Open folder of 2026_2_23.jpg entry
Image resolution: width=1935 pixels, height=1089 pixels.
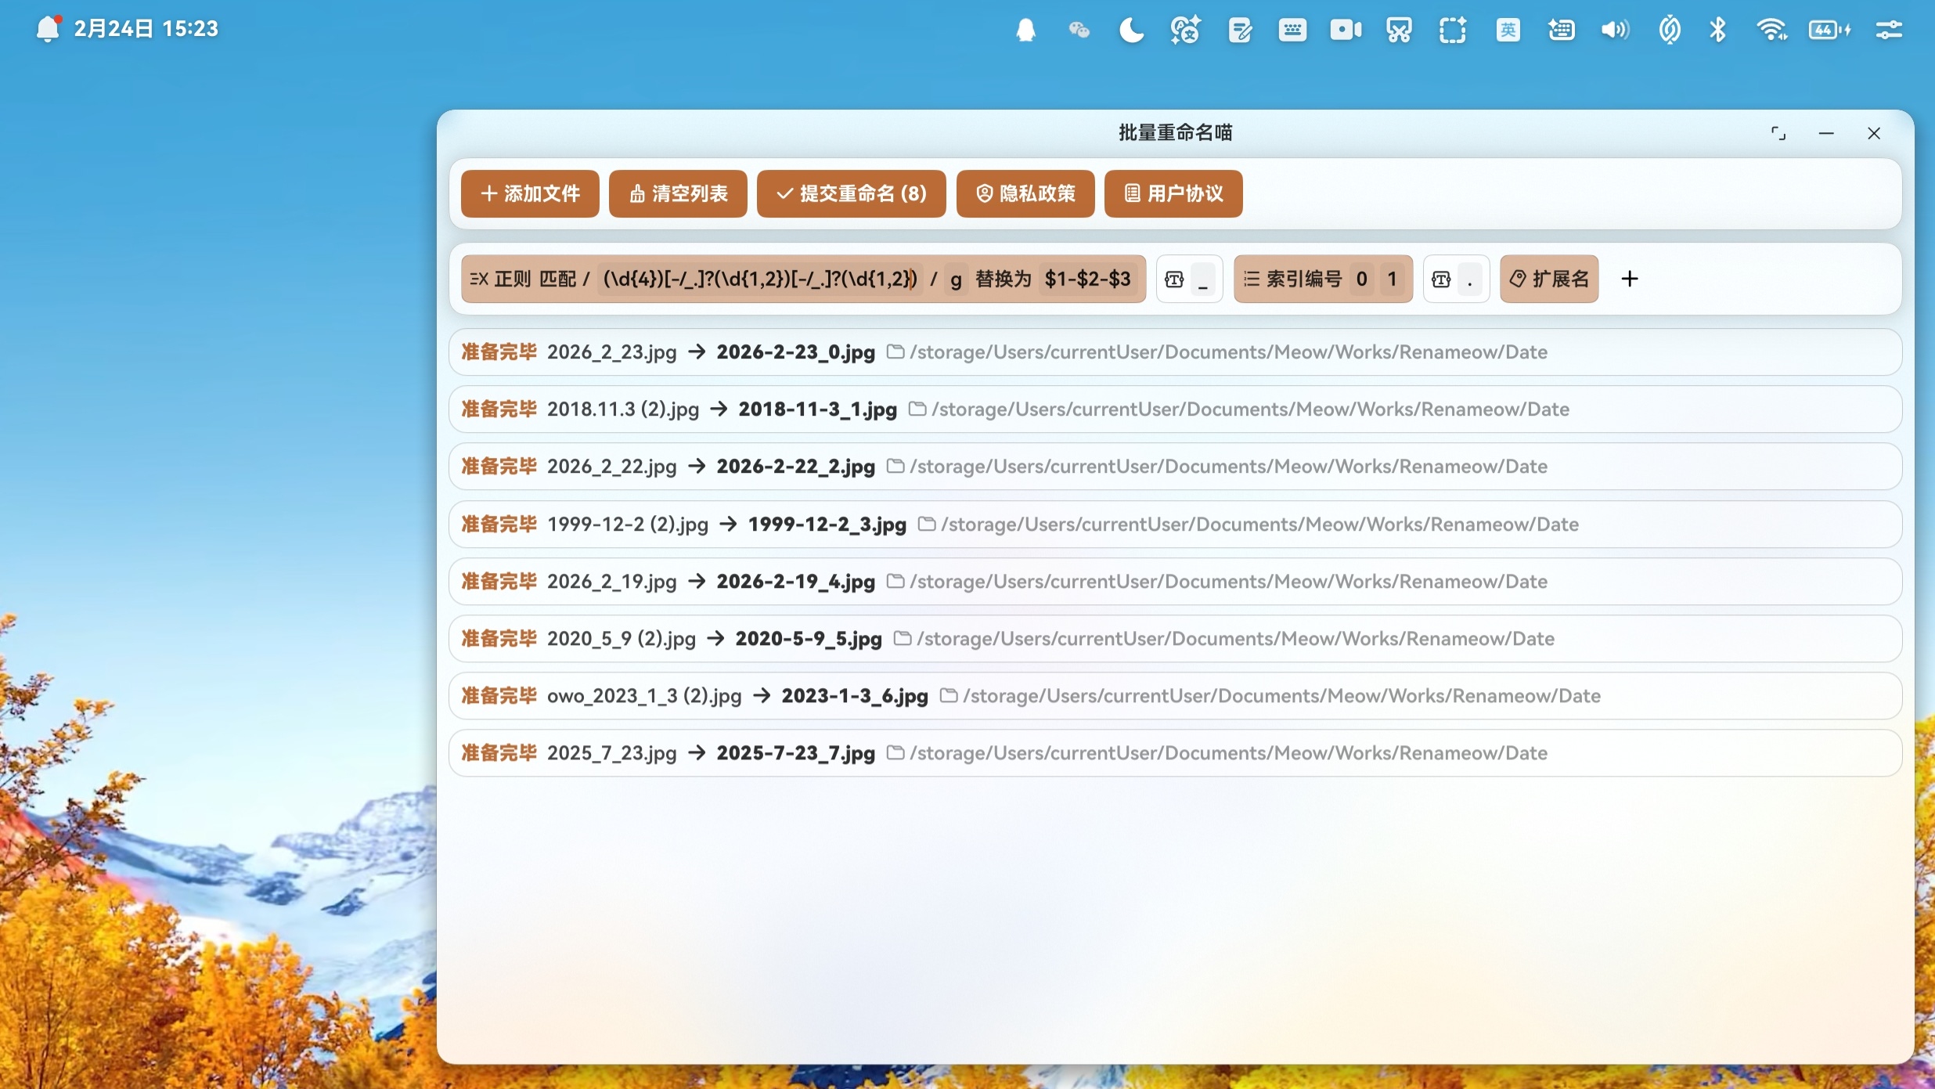pyautogui.click(x=895, y=352)
